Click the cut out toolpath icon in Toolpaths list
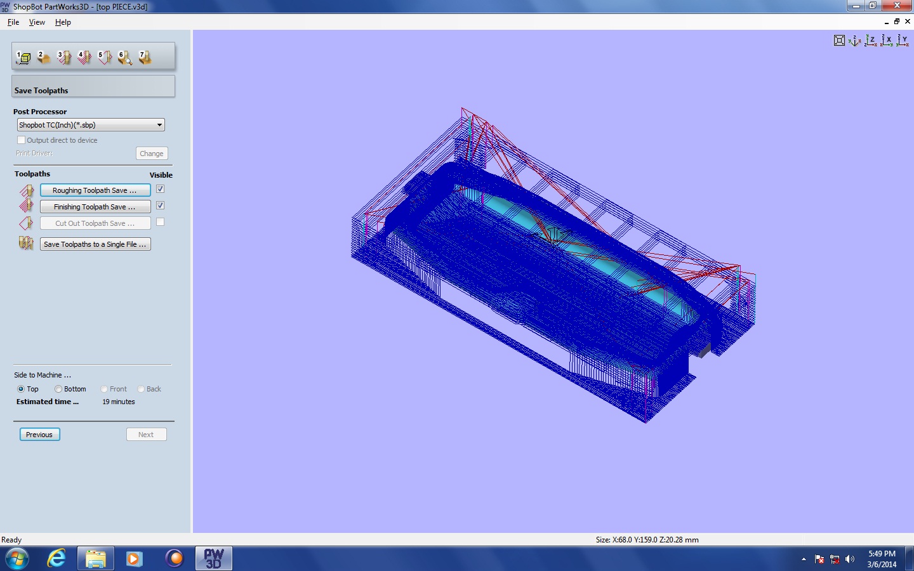This screenshot has width=914, height=571. (x=27, y=223)
